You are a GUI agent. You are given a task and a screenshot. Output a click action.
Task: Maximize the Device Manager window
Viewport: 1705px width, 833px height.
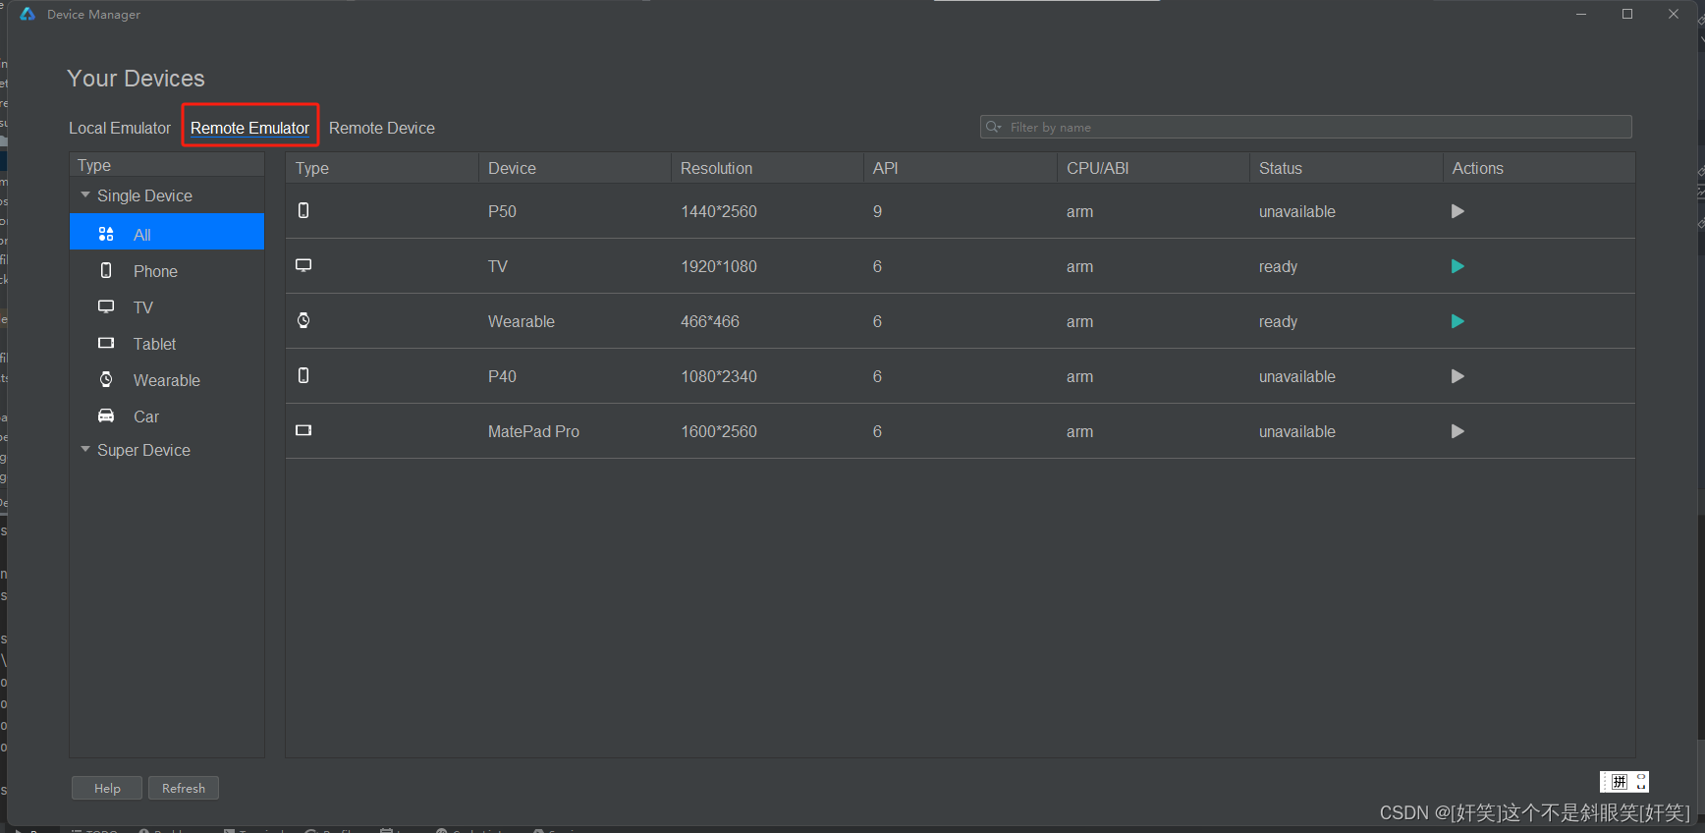click(x=1627, y=14)
